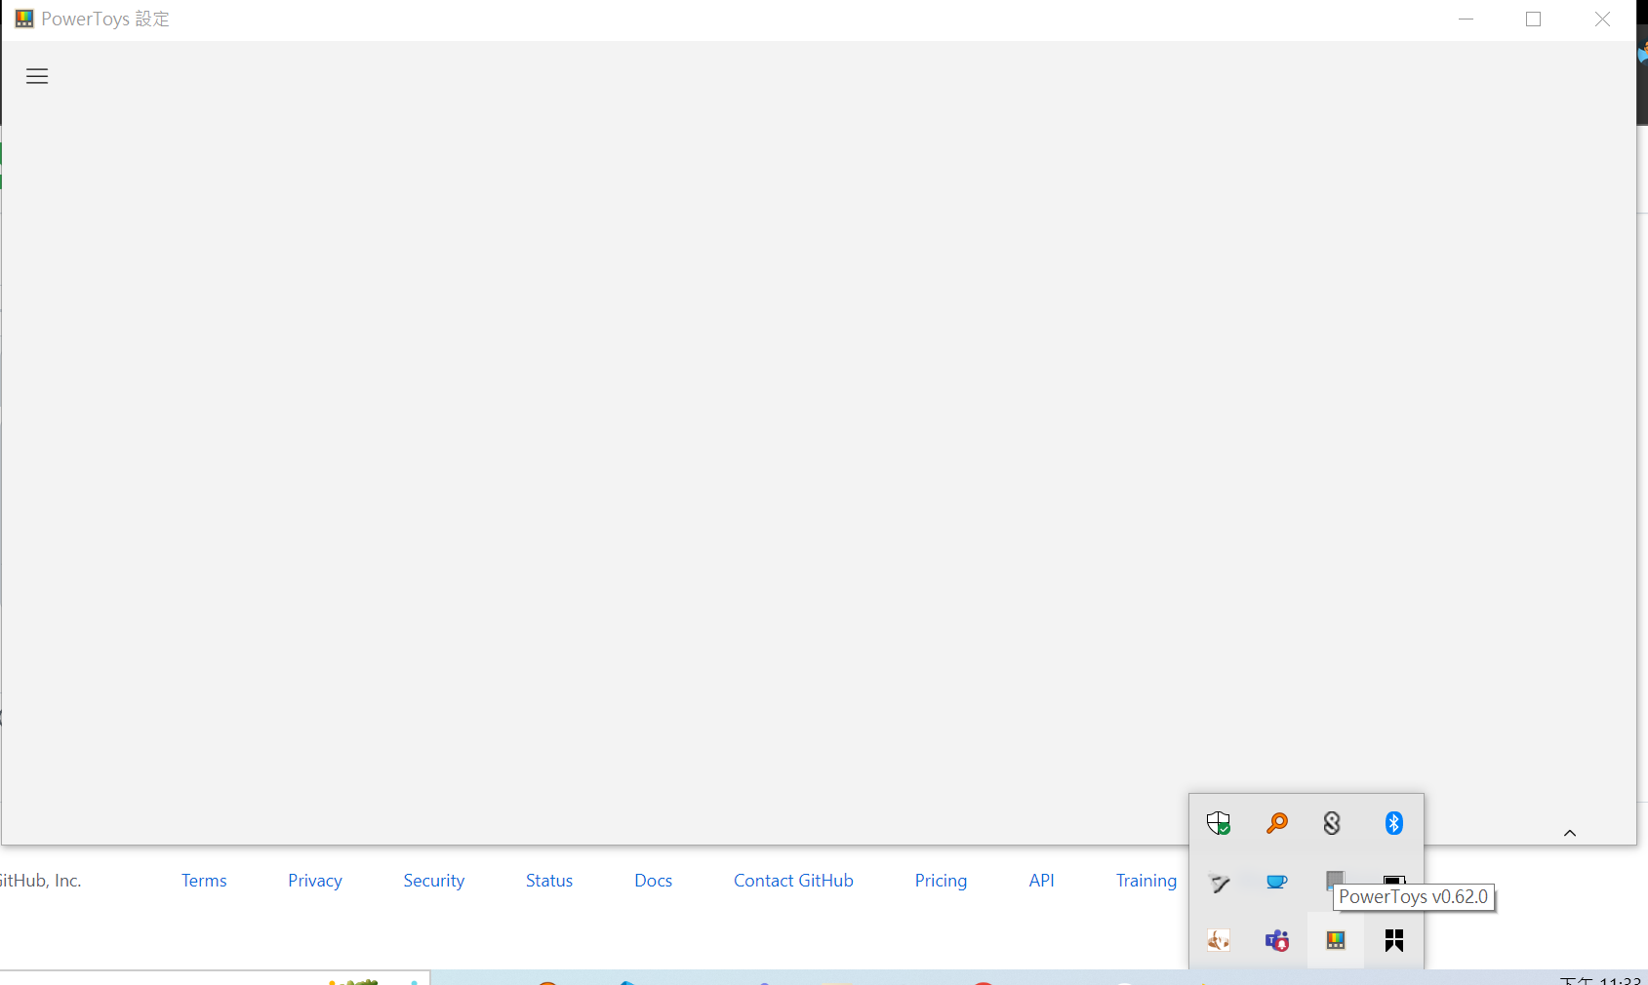Open the Security link in GitHub footer

click(x=434, y=881)
